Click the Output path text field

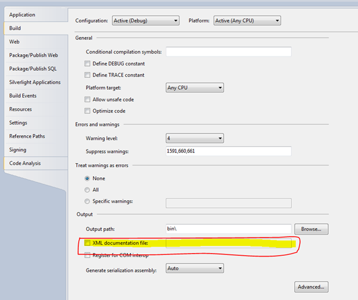(229, 229)
